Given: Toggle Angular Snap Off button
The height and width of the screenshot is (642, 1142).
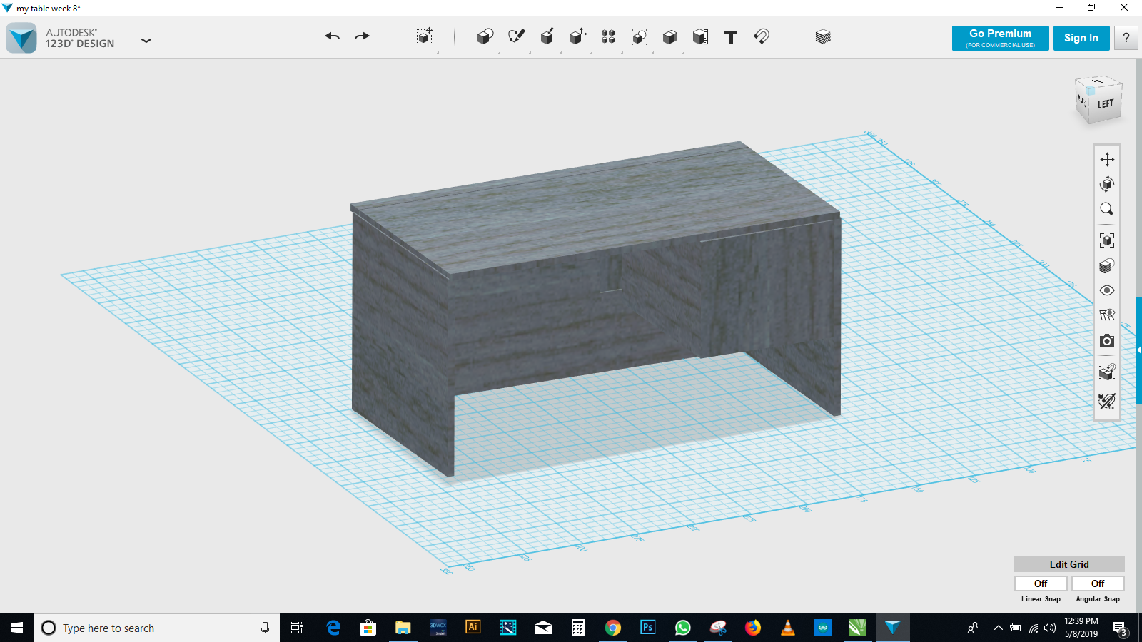Looking at the screenshot, I should pyautogui.click(x=1098, y=584).
